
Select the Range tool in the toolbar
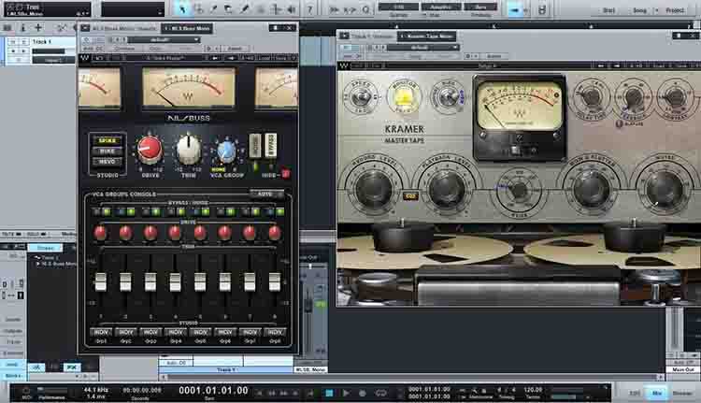pos(198,9)
